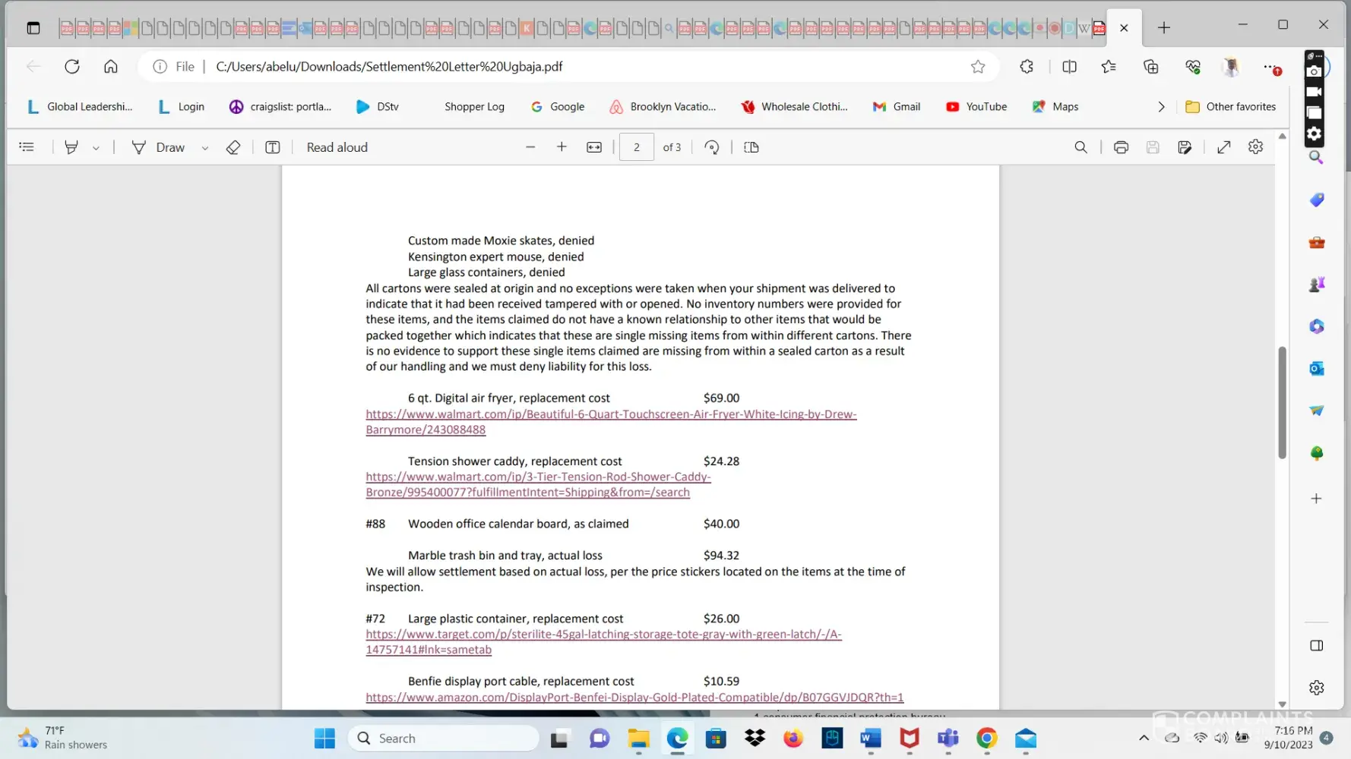Rotate the PDF page
The image size is (1351, 759).
tap(712, 147)
